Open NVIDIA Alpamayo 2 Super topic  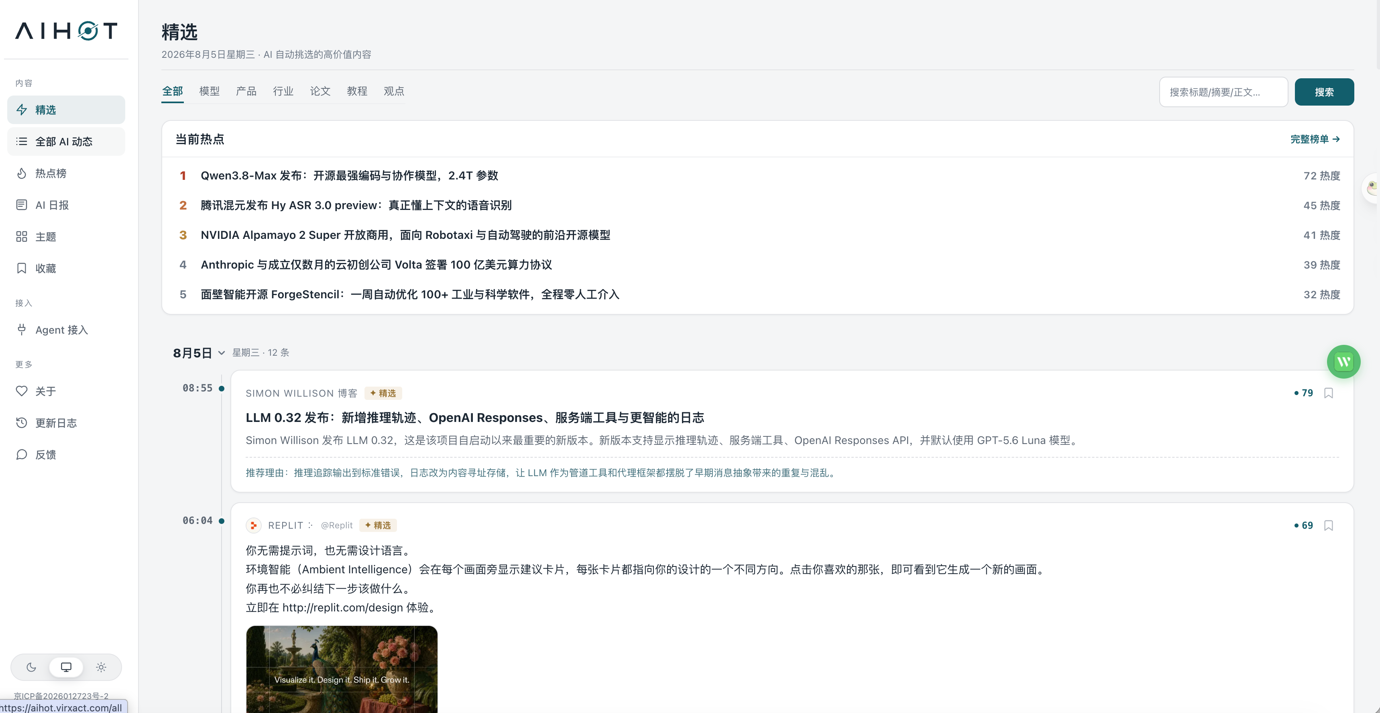pyautogui.click(x=405, y=235)
